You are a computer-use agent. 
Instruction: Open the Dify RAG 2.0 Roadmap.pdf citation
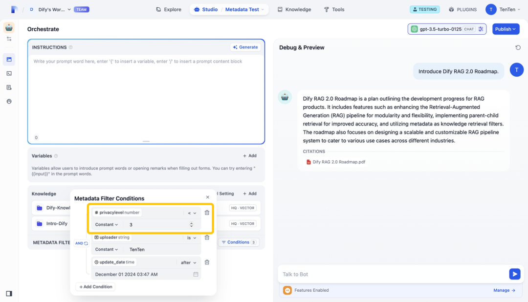click(x=336, y=162)
